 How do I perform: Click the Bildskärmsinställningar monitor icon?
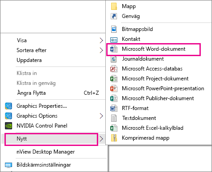click(x=9, y=165)
